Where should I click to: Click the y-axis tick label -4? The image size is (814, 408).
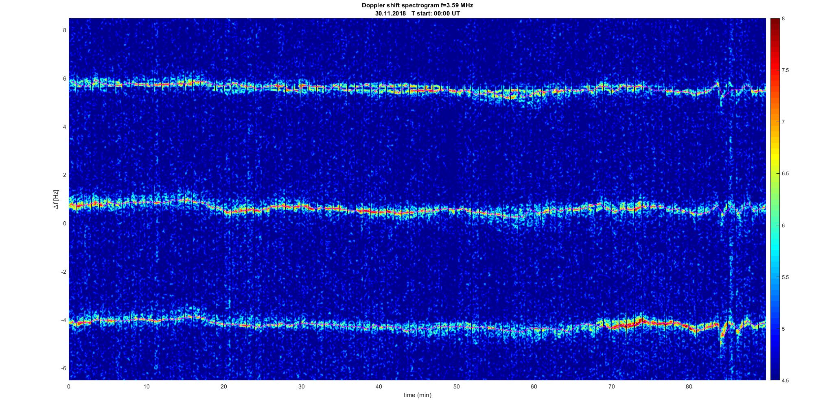[63, 320]
